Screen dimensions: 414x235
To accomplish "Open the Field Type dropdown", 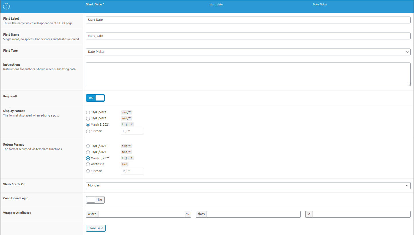I will (x=248, y=52).
